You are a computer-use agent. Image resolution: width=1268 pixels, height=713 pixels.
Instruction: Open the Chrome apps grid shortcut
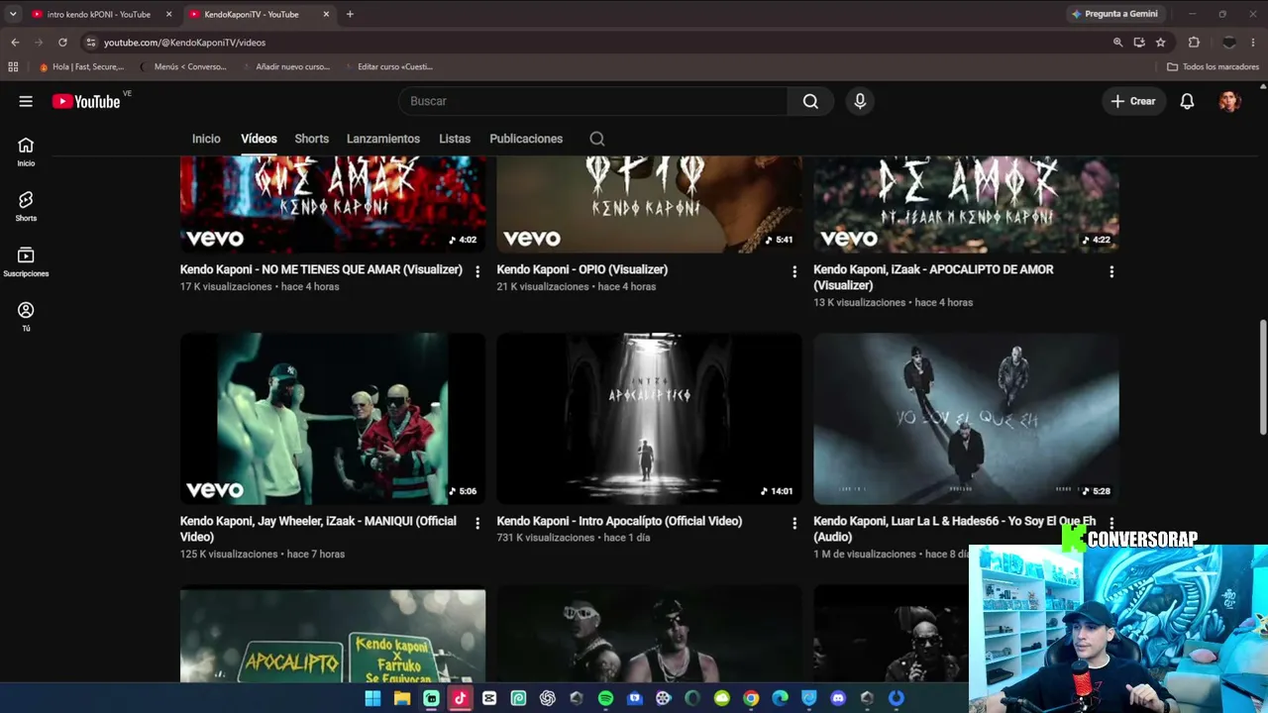click(13, 66)
